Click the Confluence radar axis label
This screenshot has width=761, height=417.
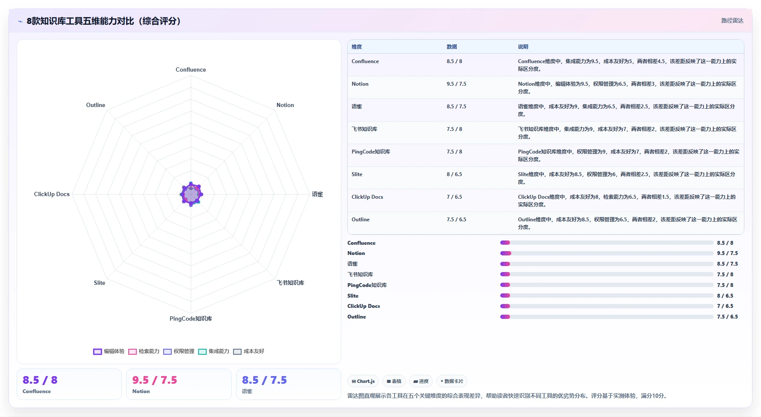[191, 69]
